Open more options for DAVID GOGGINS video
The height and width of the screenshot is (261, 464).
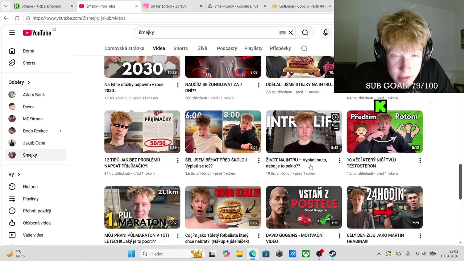point(339,236)
